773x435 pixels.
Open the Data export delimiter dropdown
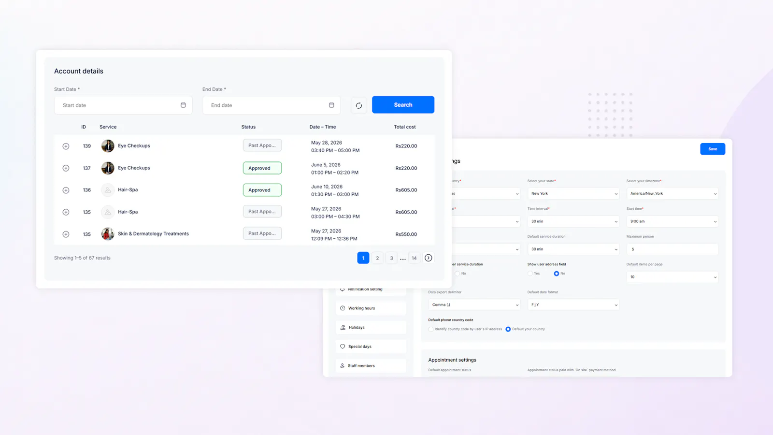tap(474, 305)
